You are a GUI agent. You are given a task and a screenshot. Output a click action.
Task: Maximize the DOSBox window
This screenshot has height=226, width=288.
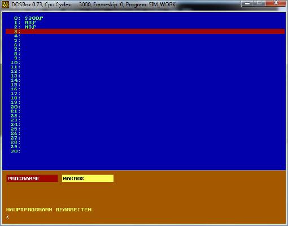pyautogui.click(x=259, y=3)
